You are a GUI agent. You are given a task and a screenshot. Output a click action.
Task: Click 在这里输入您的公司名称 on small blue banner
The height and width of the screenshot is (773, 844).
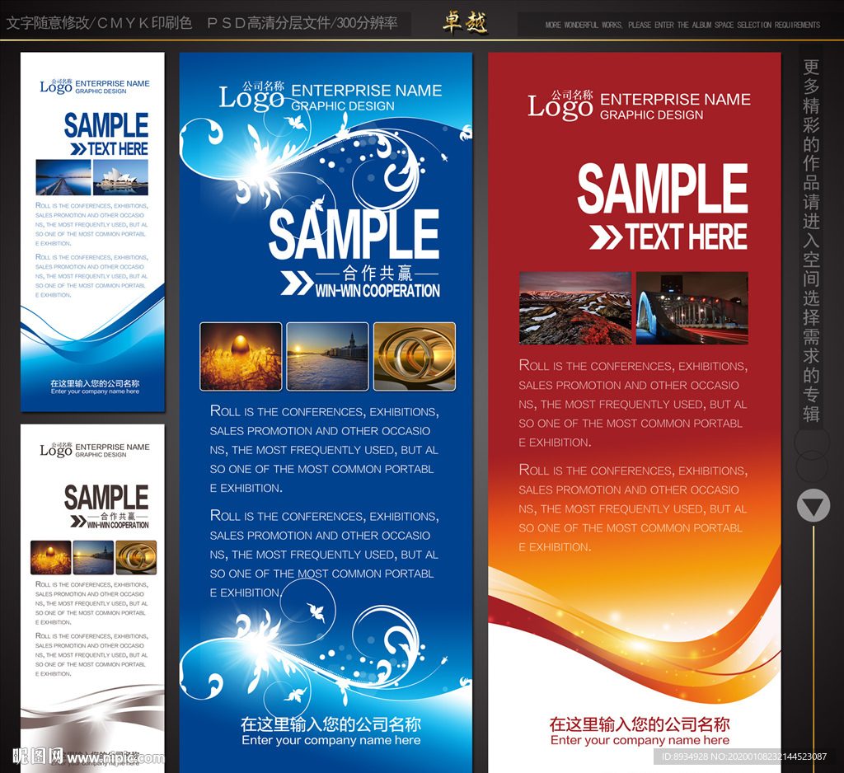(x=95, y=383)
